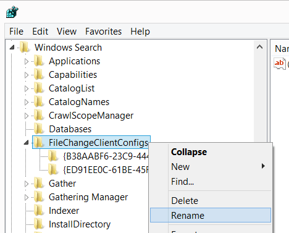Open the New submenu in context menu

point(211,166)
